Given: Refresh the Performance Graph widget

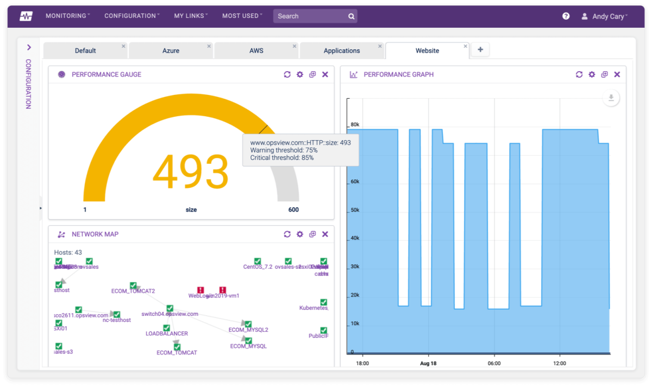Looking at the screenshot, I should pos(579,74).
